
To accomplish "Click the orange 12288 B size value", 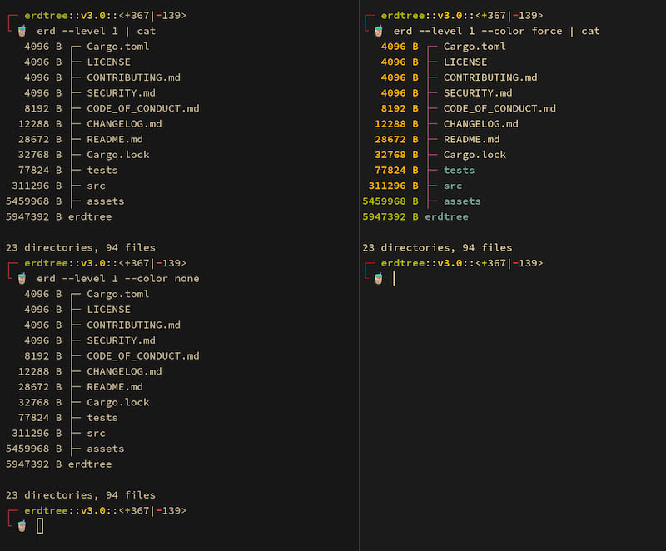I will 396,124.
